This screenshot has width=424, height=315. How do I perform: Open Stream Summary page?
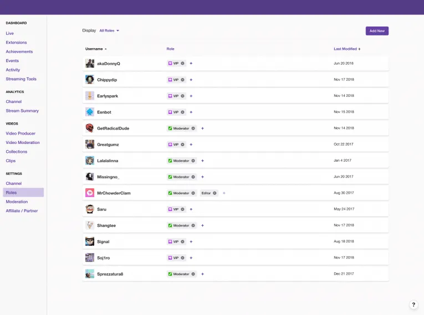(22, 111)
